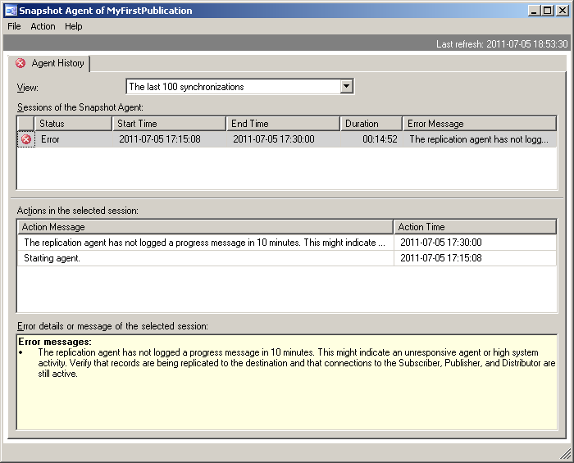Maximize the Snapshot Agent window

(x=547, y=11)
